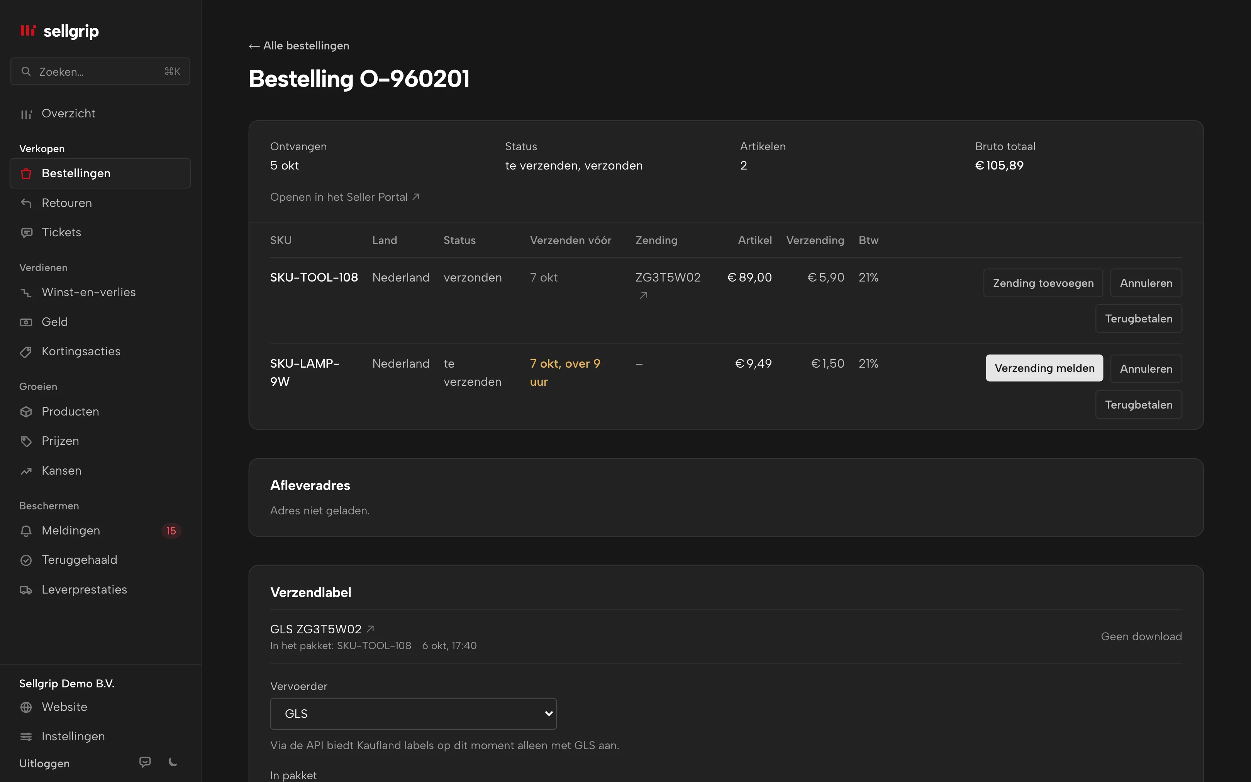Open GLS ZG3T5W02 label link
Viewport: 1251px width, 782px height.
(322, 629)
